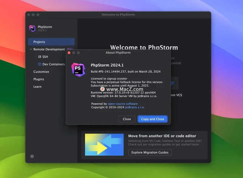Image resolution: width=243 pixels, height=178 pixels.
Task: Click the About PhpStorm dialog title bar
Action: coord(118,52)
